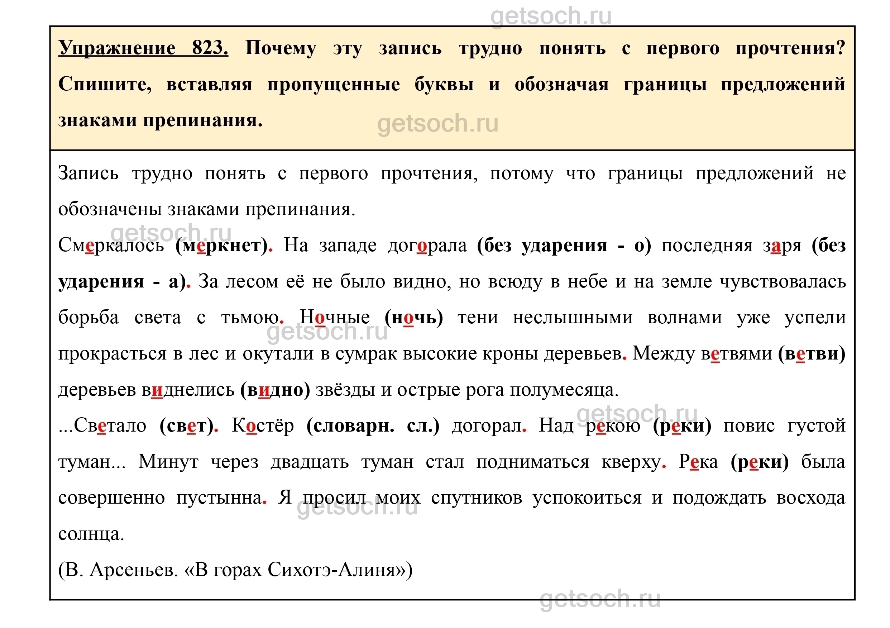Screen dimensions: 890x628
Task: Click the getsoch.ru watermark at the top edge
Action: (x=551, y=16)
